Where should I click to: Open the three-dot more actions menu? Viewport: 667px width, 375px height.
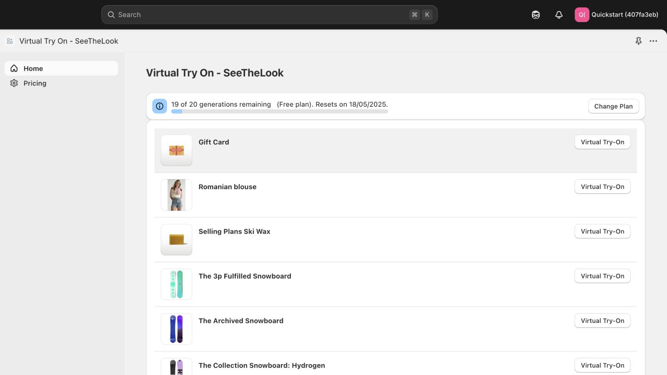653,41
